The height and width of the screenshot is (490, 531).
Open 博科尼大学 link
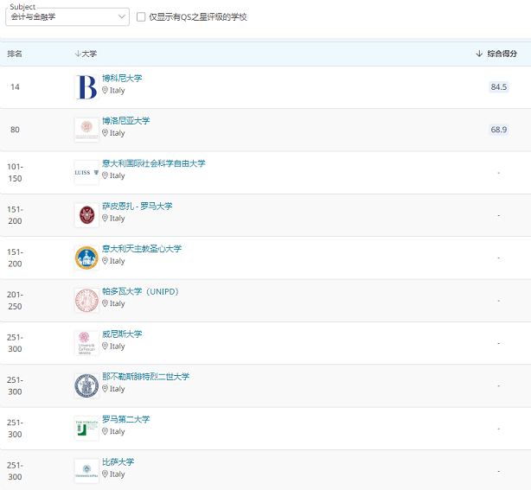point(122,78)
